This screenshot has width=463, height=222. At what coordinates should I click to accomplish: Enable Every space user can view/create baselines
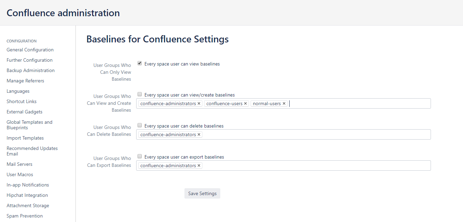click(140, 94)
